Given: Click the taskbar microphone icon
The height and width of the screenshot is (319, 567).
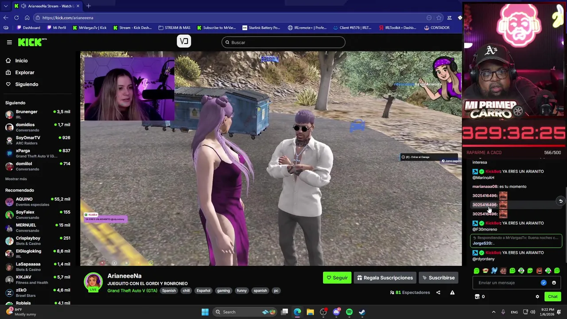Looking at the screenshot, I should tap(503, 312).
